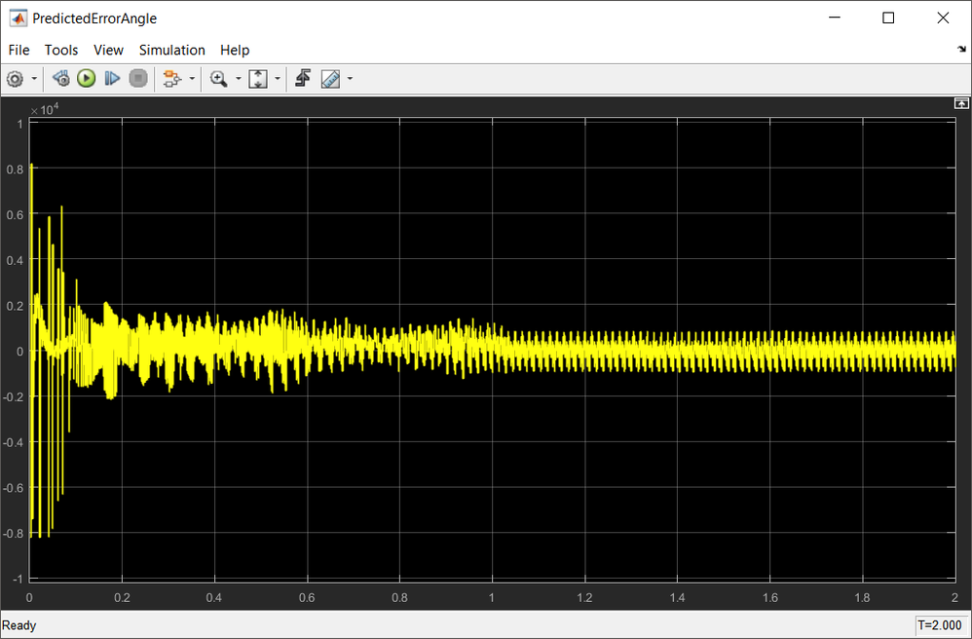This screenshot has width=972, height=639.
Task: Open the Tools menu
Action: 61,51
